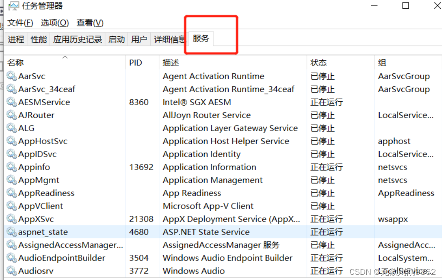
Task: Sort services by 状态 column header
Action: click(341, 63)
